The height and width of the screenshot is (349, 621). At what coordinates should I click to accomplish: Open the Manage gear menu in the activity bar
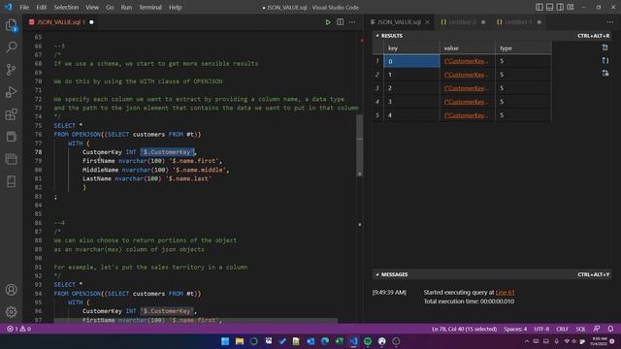click(11, 312)
